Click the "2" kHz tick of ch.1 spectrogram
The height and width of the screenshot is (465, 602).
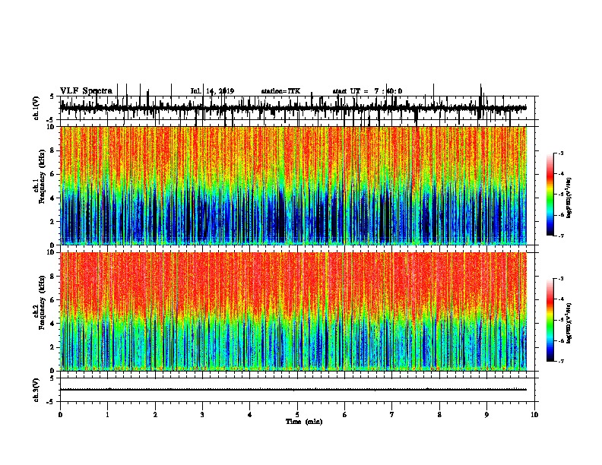52,221
